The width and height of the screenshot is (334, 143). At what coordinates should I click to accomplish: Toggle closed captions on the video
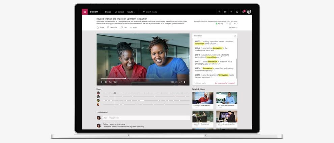coord(172,82)
